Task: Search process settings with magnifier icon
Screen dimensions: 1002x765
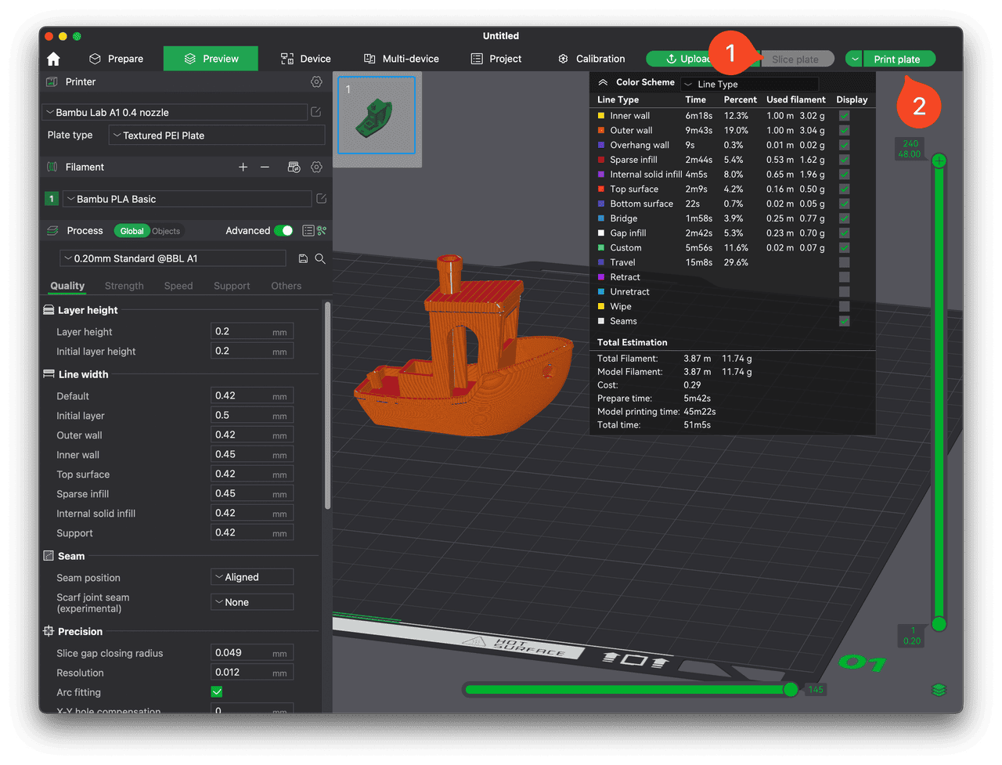Action: click(x=320, y=258)
